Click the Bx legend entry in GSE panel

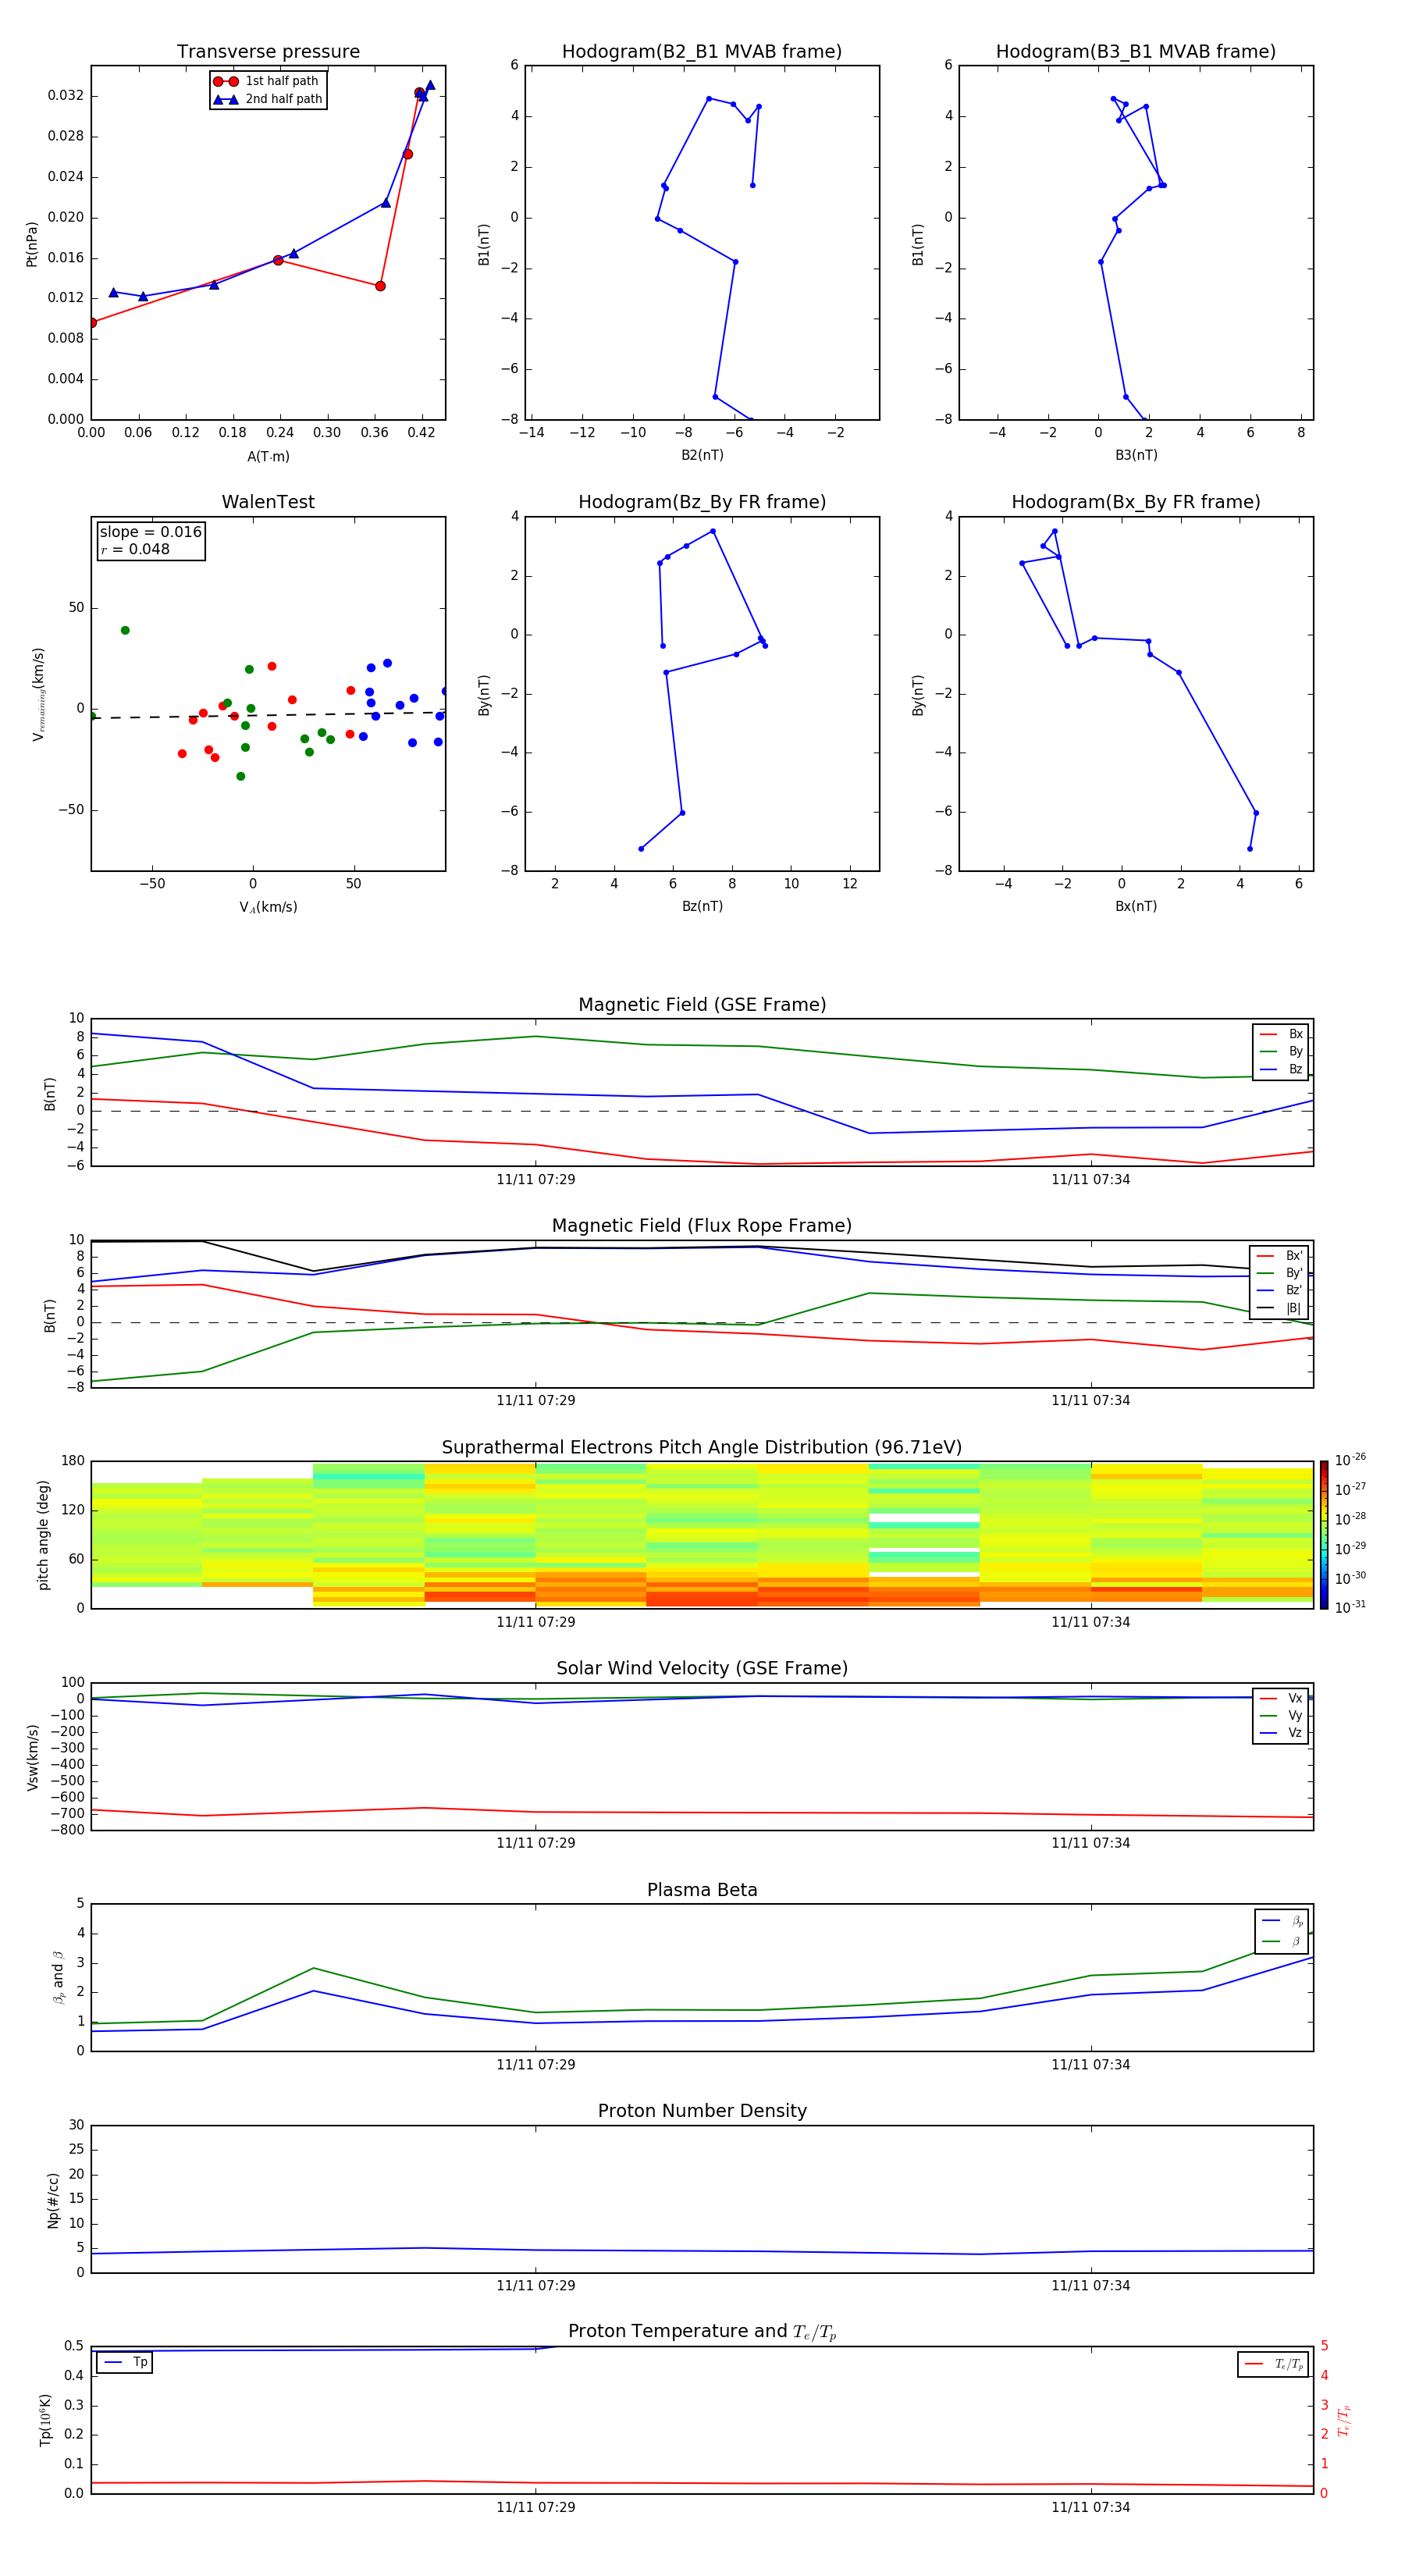click(1281, 1034)
